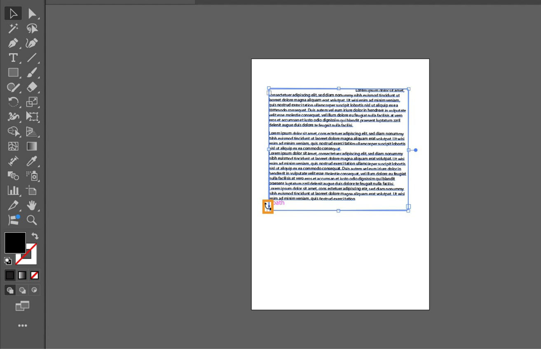Select the Rotate tool
541x349 pixels.
click(x=13, y=102)
